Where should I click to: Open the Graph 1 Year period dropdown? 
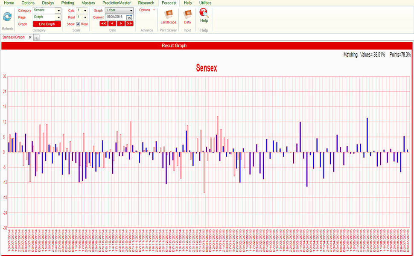tap(131, 10)
